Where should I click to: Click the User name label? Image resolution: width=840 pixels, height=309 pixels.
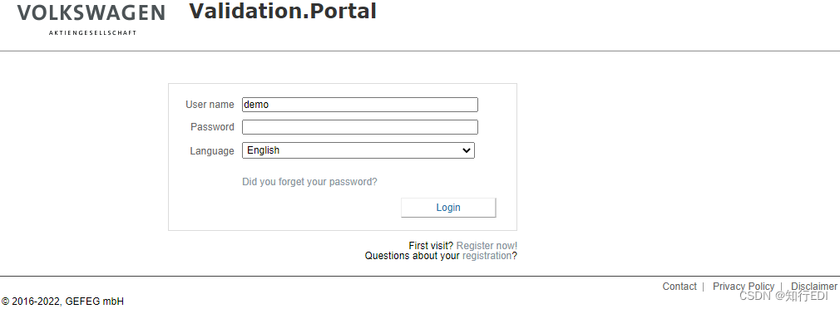point(210,105)
